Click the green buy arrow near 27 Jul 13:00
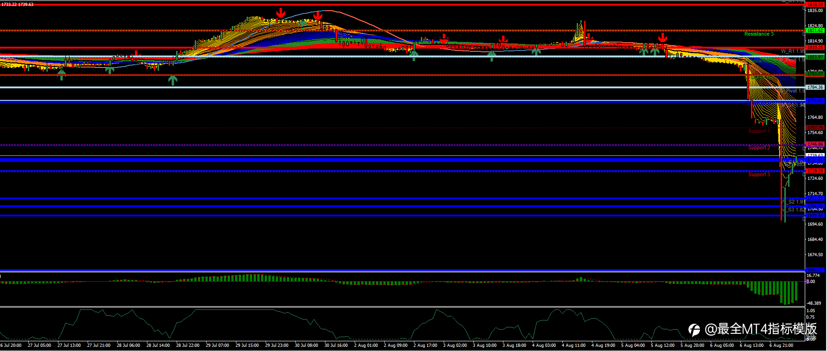Image resolution: width=827 pixels, height=351 pixels. click(x=62, y=74)
